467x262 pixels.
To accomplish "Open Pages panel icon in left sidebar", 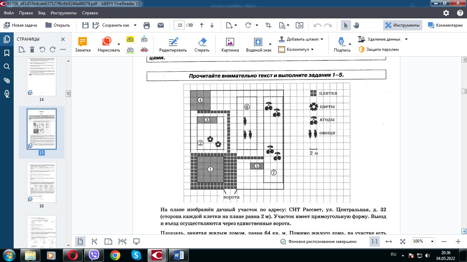I will (6, 39).
